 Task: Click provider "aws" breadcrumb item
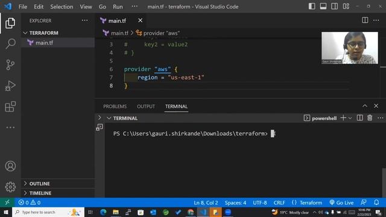coord(162,33)
